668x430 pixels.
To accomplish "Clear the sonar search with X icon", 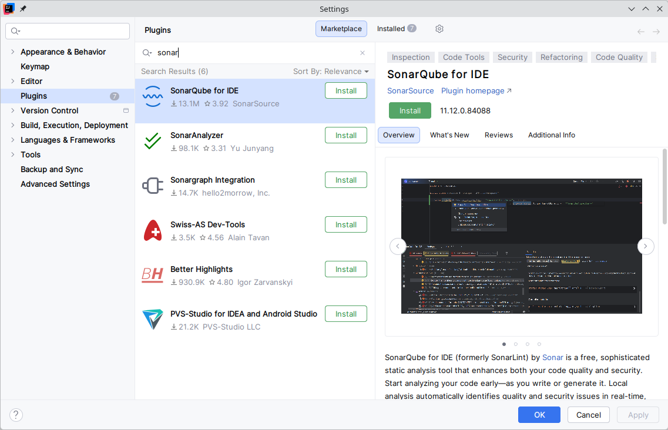I will 362,53.
